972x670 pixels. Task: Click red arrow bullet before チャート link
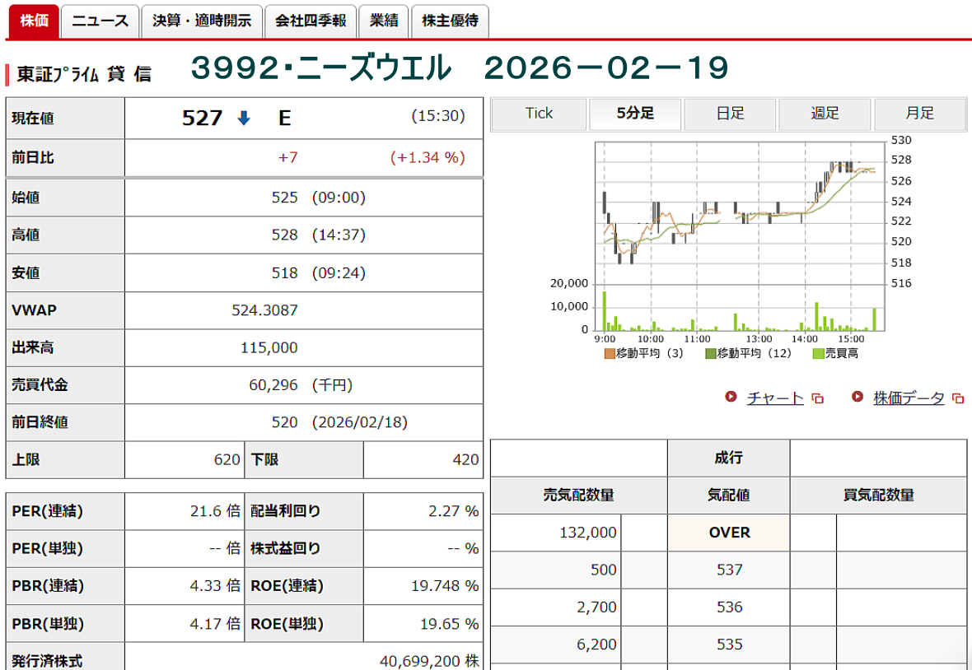(x=731, y=398)
